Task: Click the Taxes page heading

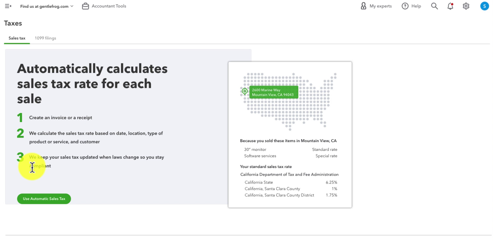Action: click(x=13, y=23)
